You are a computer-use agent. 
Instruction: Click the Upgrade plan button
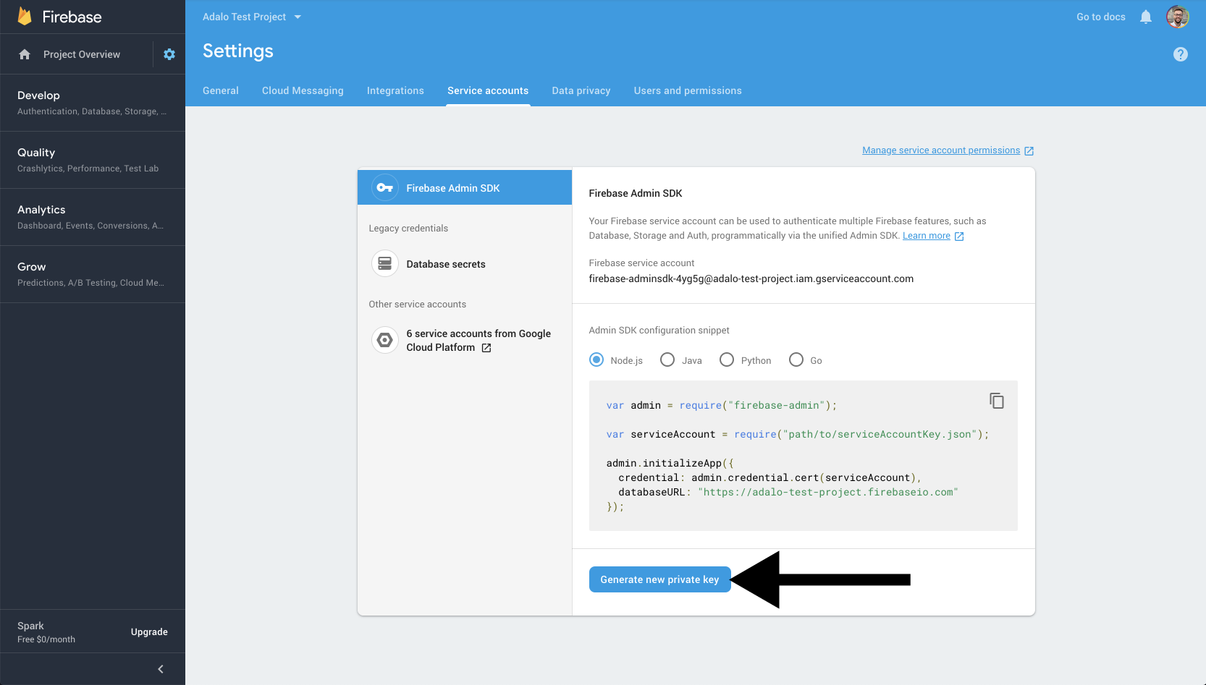pos(149,631)
